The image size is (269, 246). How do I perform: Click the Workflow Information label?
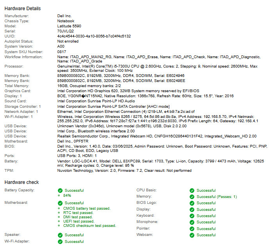(x=23, y=57)
